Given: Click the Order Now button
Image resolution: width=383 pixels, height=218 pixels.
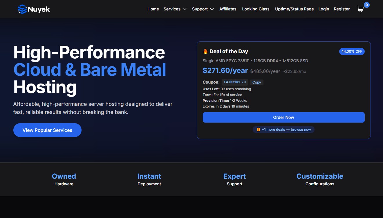Looking at the screenshot, I should click(x=283, y=117).
